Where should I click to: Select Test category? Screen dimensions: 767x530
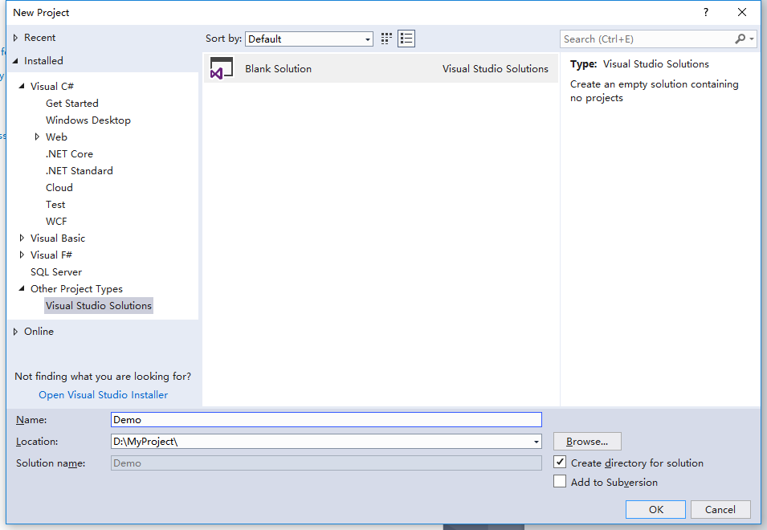click(x=55, y=205)
